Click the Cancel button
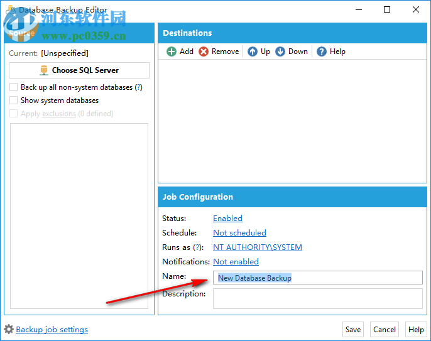Viewport: 431px width, 341px height. [x=385, y=329]
